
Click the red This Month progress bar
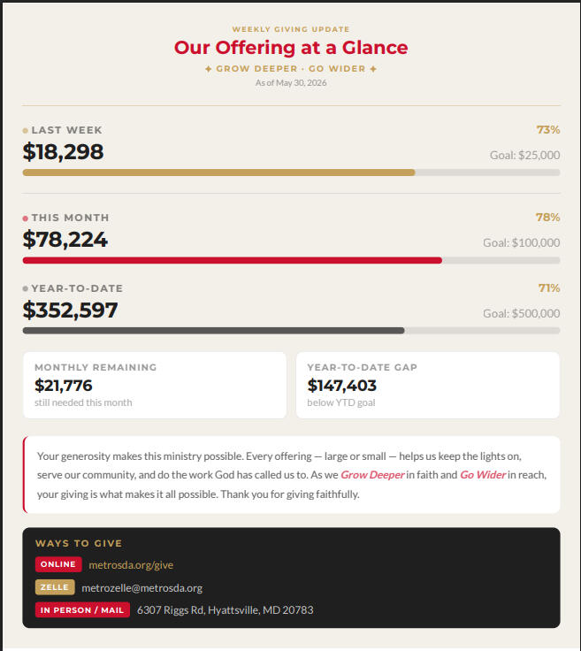[291, 260]
